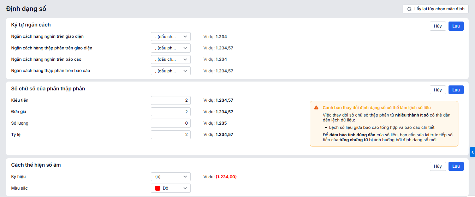Open the Màu sắc color dropdown

(171, 188)
